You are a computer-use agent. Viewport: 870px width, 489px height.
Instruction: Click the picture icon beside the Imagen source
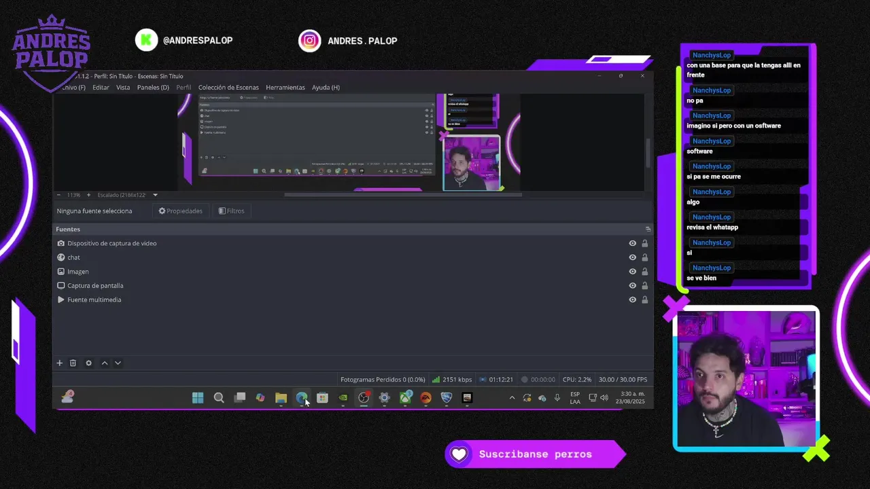[x=61, y=272]
